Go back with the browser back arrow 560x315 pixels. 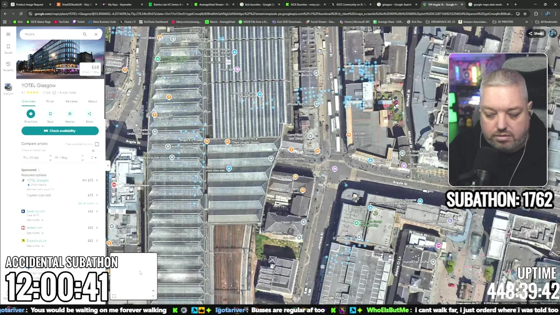click(x=5, y=14)
